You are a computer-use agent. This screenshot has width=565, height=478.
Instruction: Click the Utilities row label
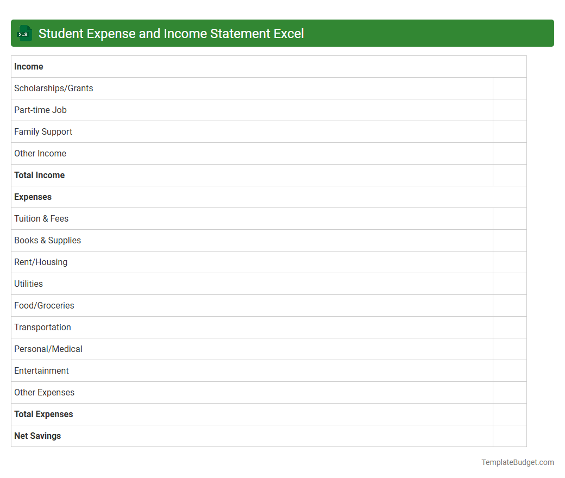pyautogui.click(x=28, y=284)
